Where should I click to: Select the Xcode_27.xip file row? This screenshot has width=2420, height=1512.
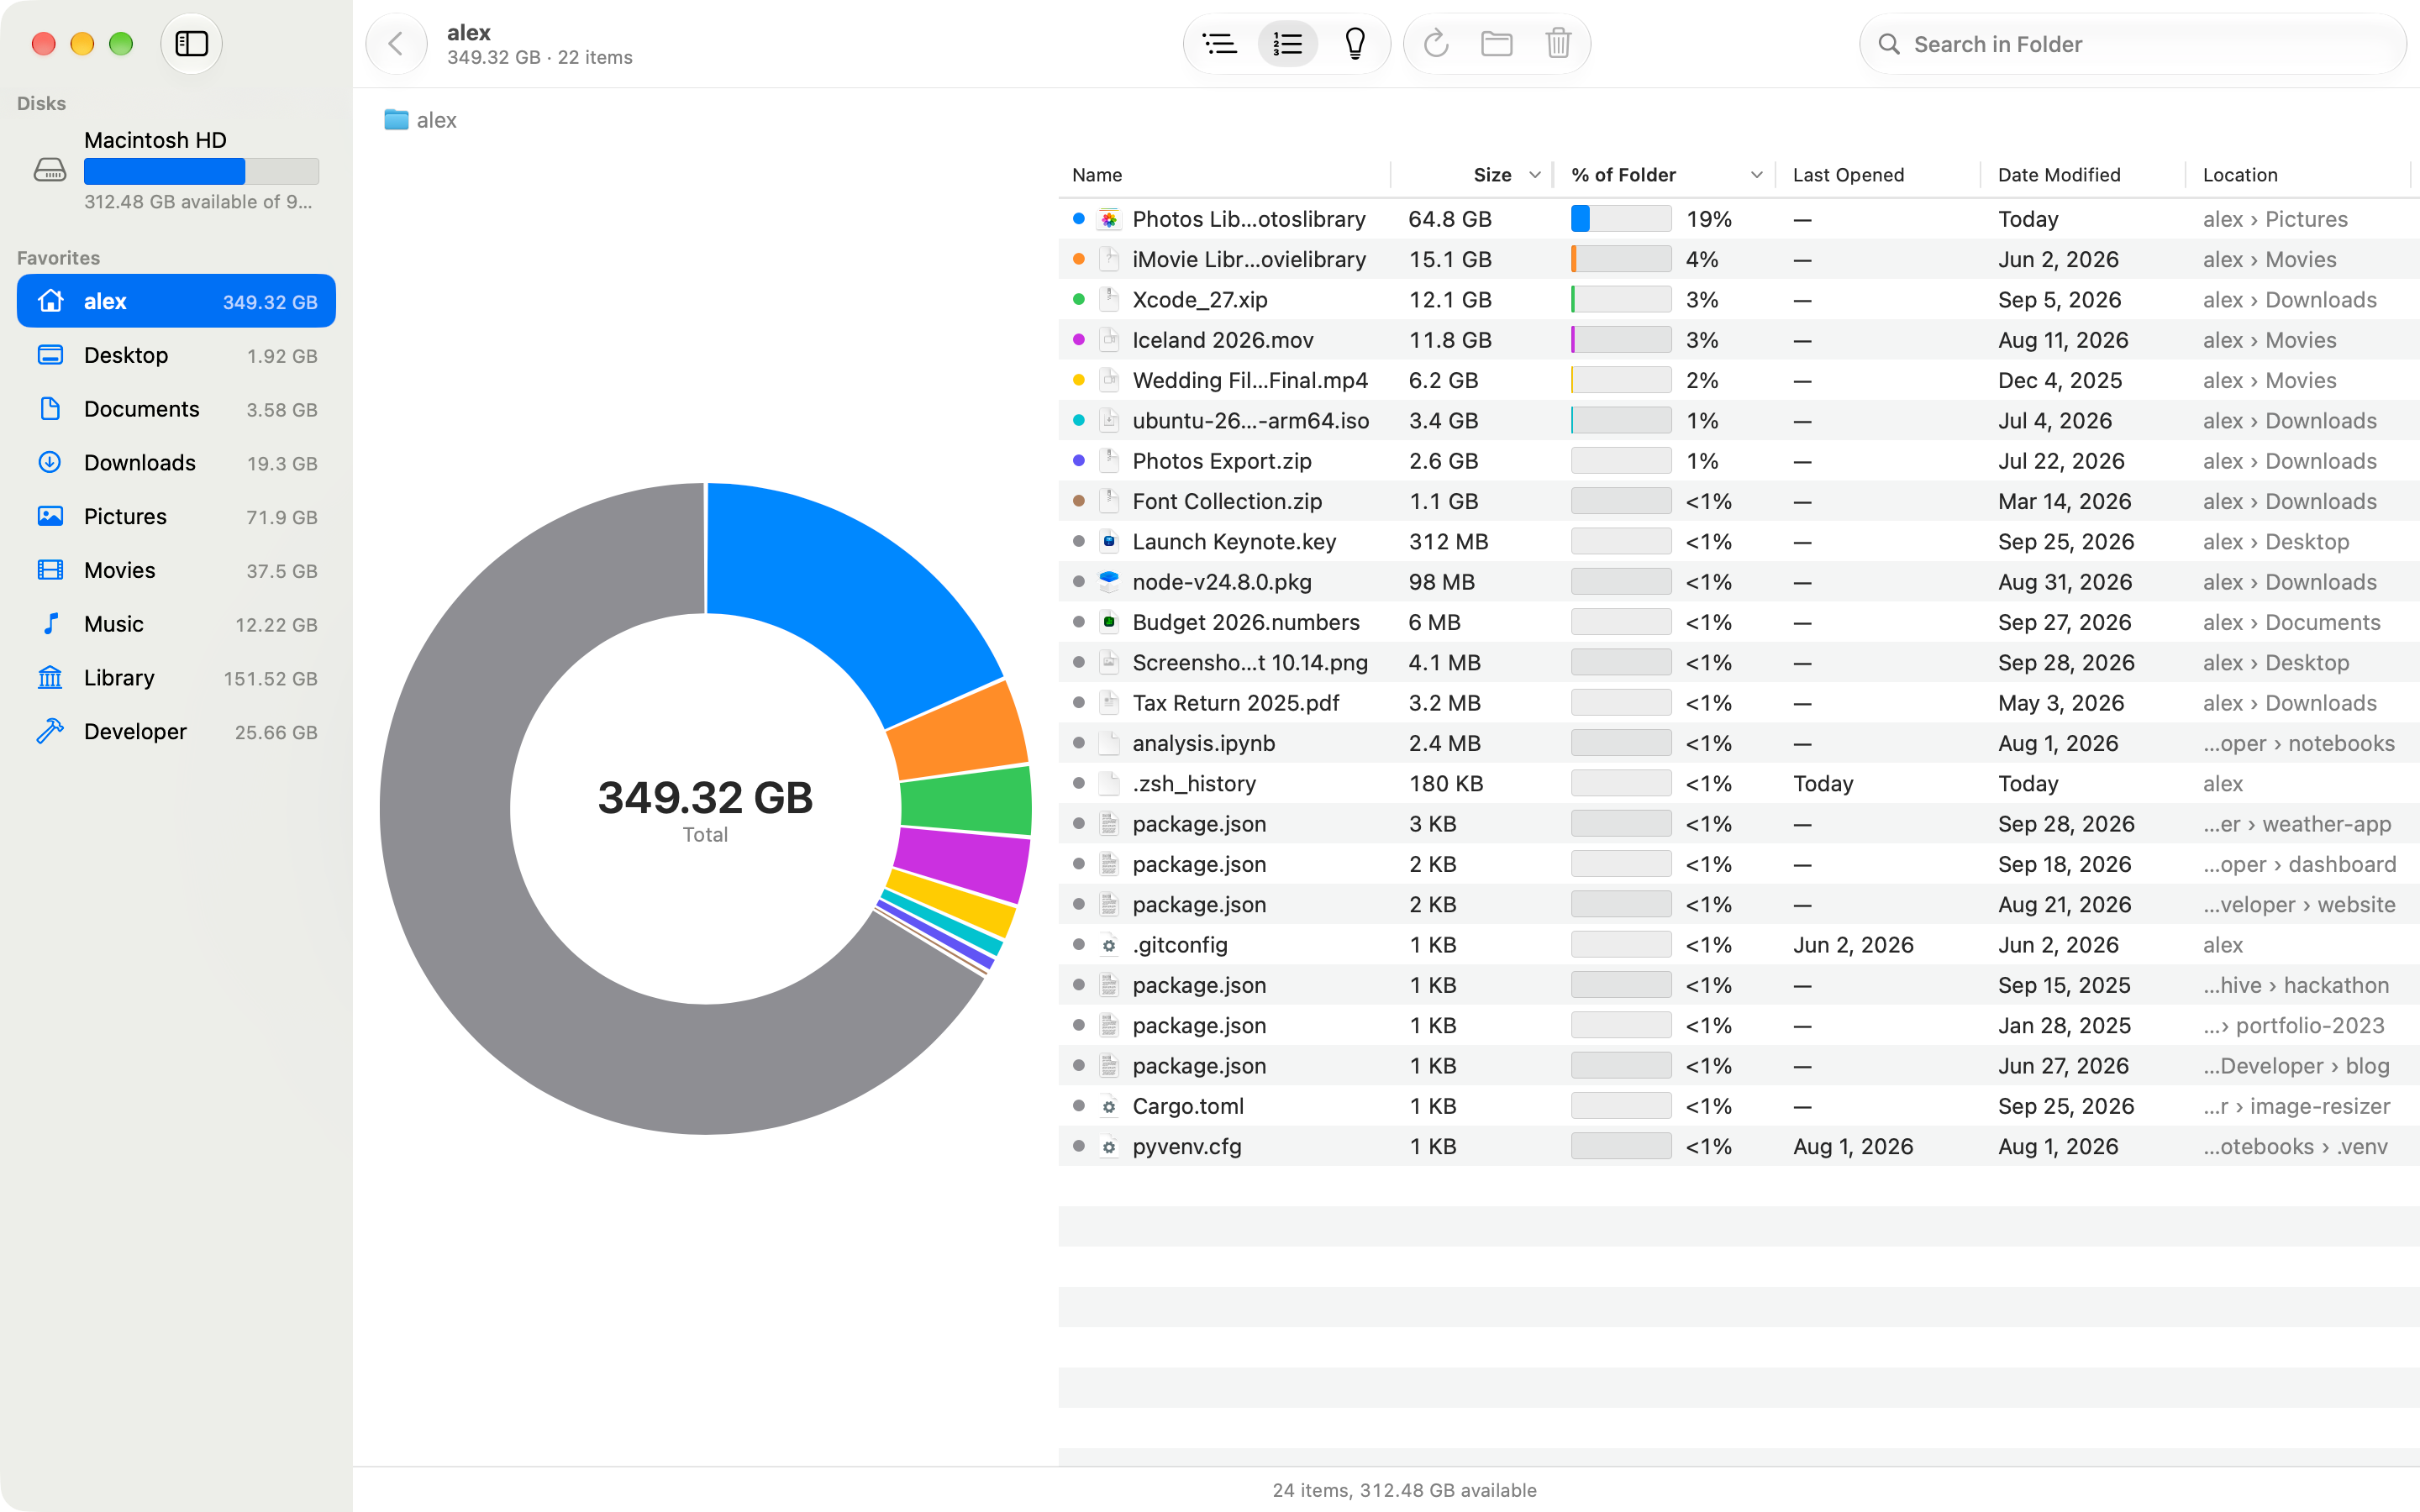1738,300
